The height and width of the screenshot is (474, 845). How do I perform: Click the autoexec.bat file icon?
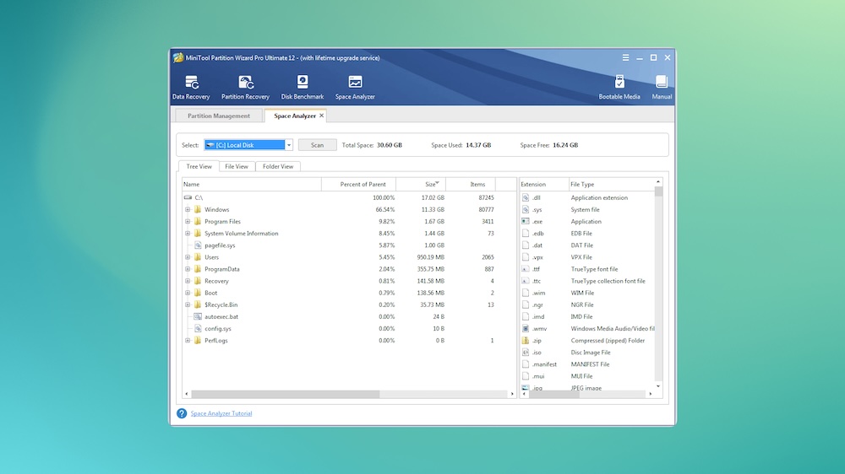click(x=198, y=316)
